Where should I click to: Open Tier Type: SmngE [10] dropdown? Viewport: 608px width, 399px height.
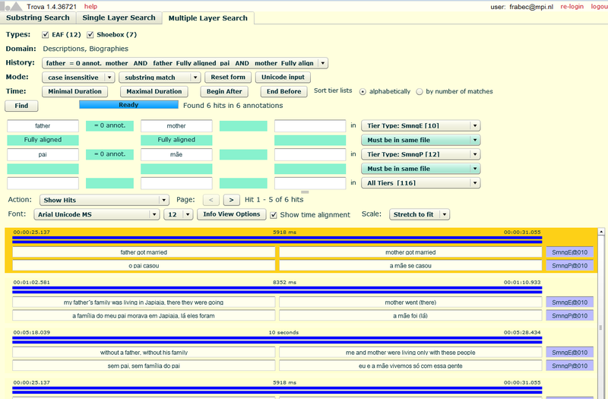pos(421,125)
